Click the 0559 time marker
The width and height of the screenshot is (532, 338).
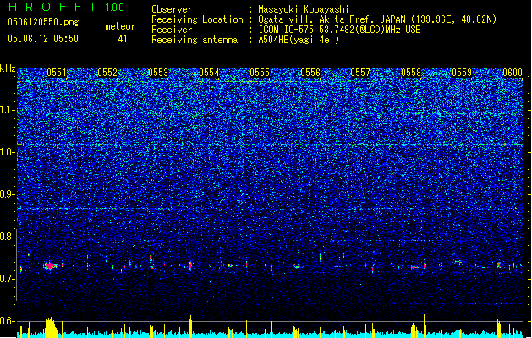click(x=462, y=73)
